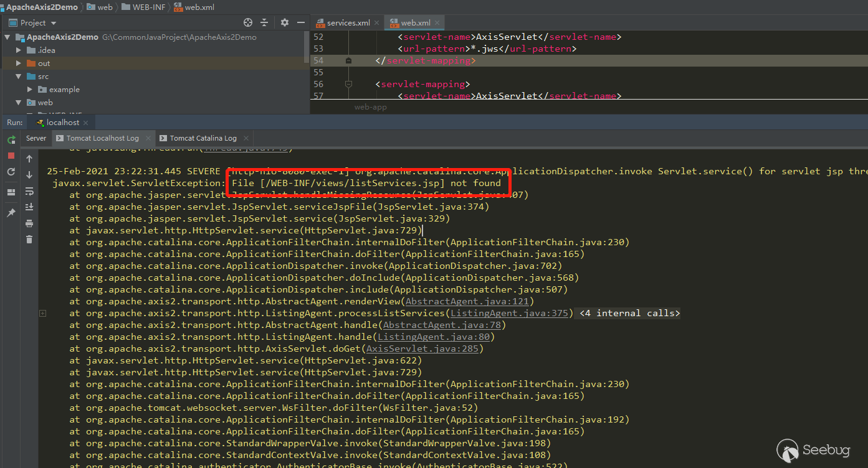This screenshot has height=468, width=868.
Task: Navigate up the stack trace
Action: (29, 158)
